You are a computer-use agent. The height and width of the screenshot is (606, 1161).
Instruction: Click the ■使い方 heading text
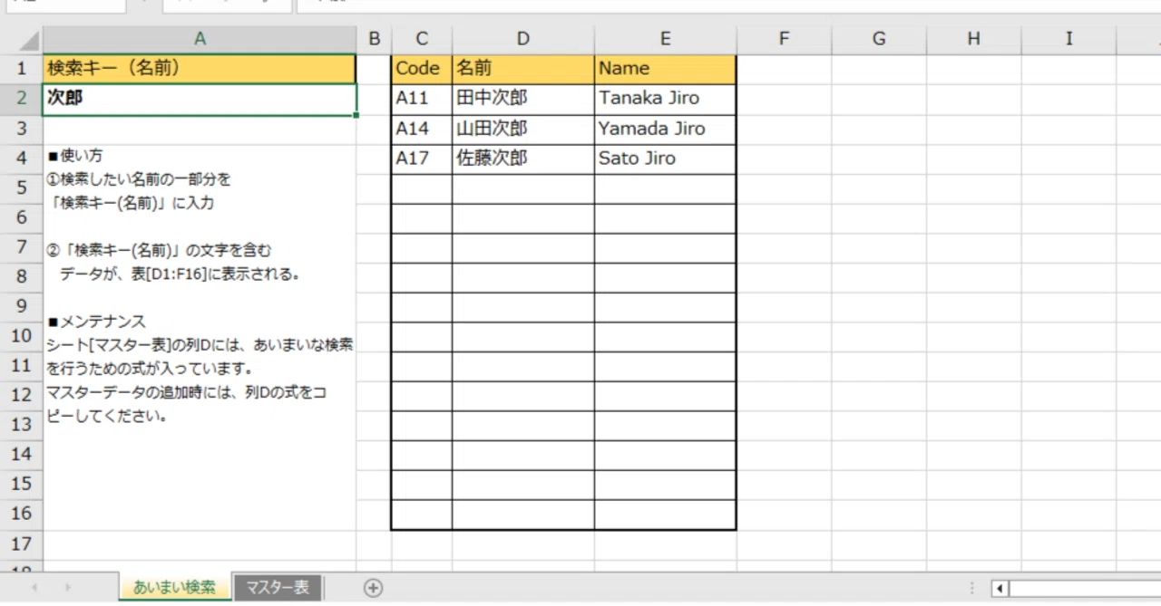click(x=75, y=156)
